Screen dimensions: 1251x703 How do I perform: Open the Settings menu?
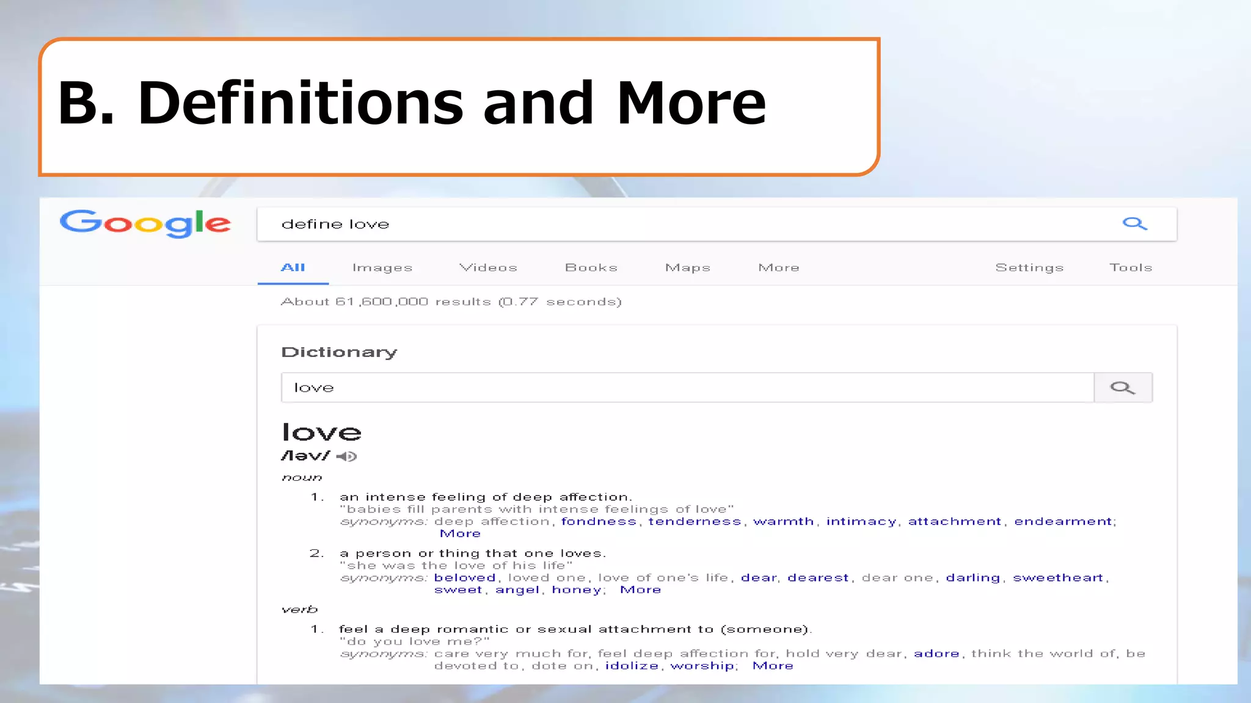[1030, 268]
